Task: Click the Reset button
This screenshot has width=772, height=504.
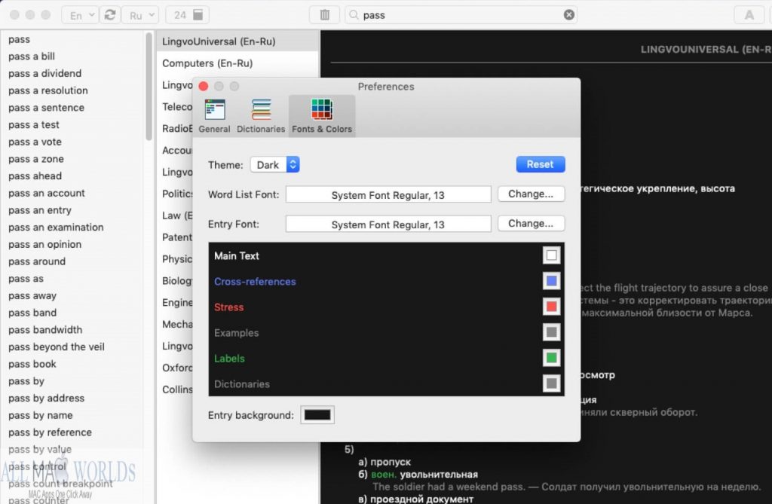Action: (540, 164)
